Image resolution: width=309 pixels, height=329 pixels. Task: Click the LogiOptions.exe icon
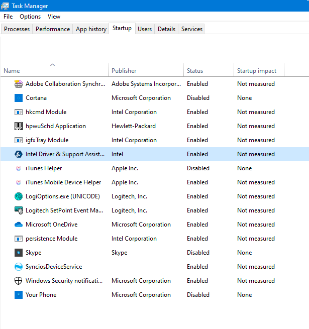point(19,196)
